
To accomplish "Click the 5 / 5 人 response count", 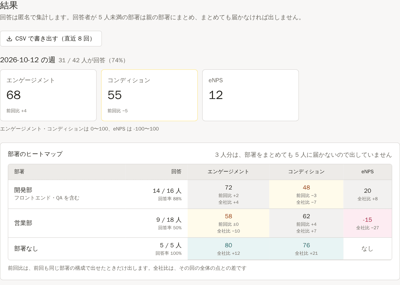I will click(x=171, y=245).
